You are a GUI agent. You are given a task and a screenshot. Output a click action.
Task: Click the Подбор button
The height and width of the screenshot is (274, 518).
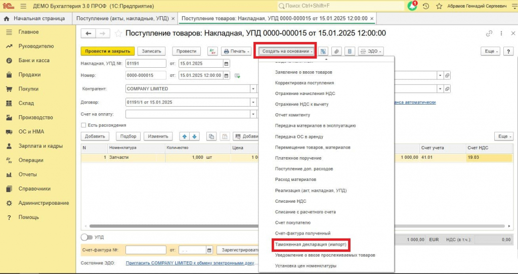pyautogui.click(x=128, y=136)
